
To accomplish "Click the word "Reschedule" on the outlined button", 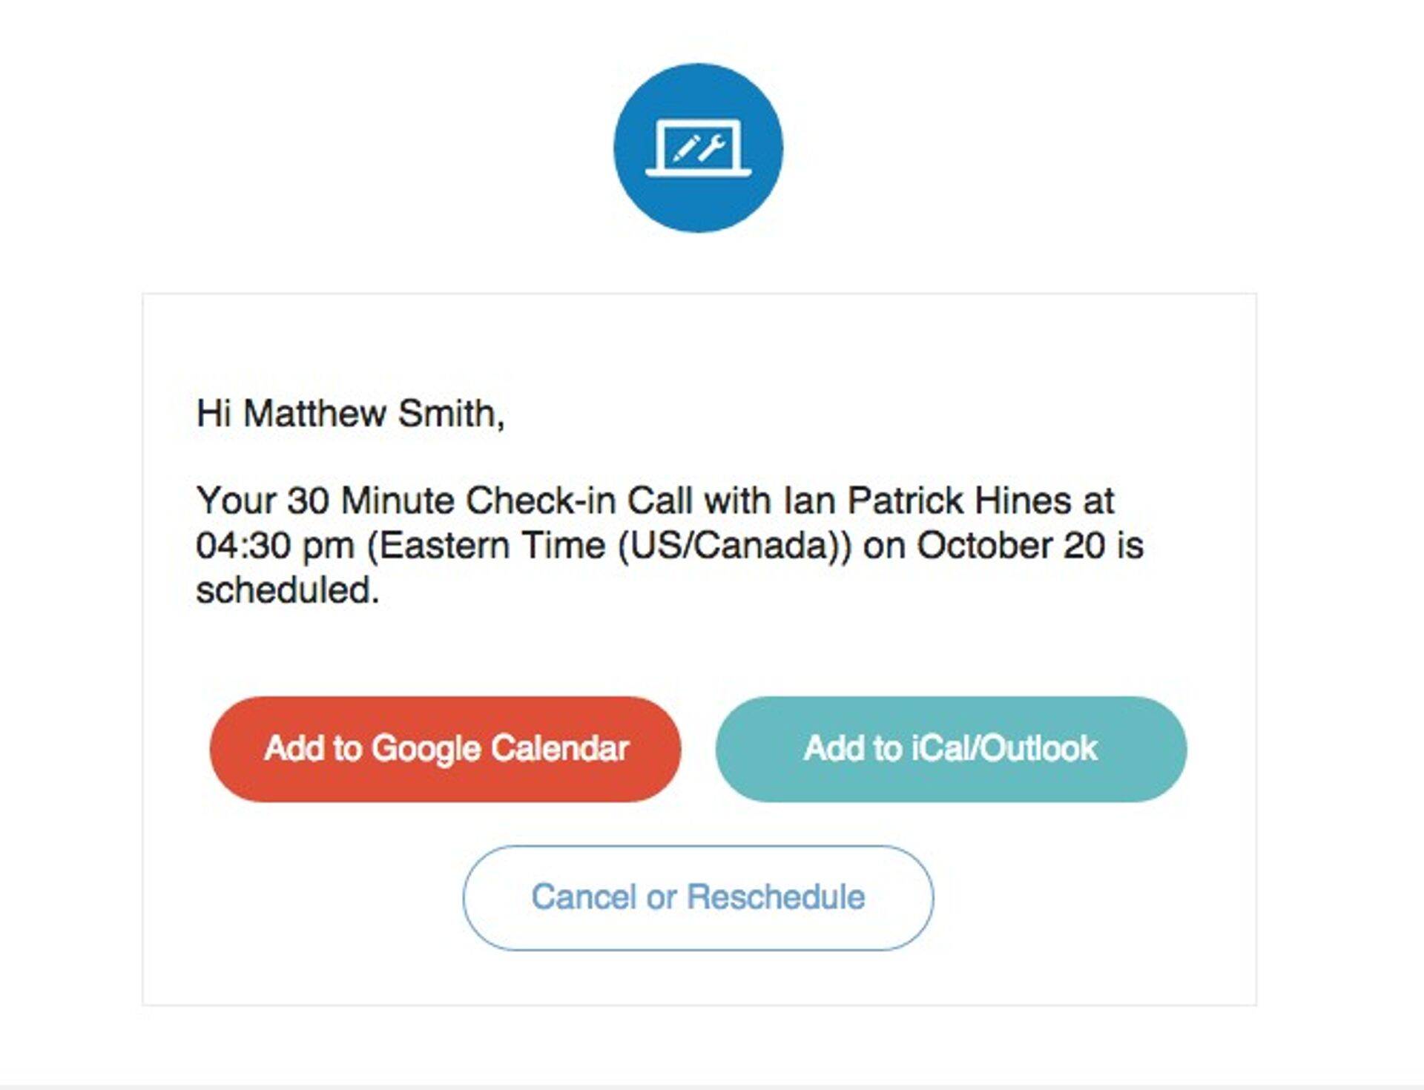I will point(776,897).
